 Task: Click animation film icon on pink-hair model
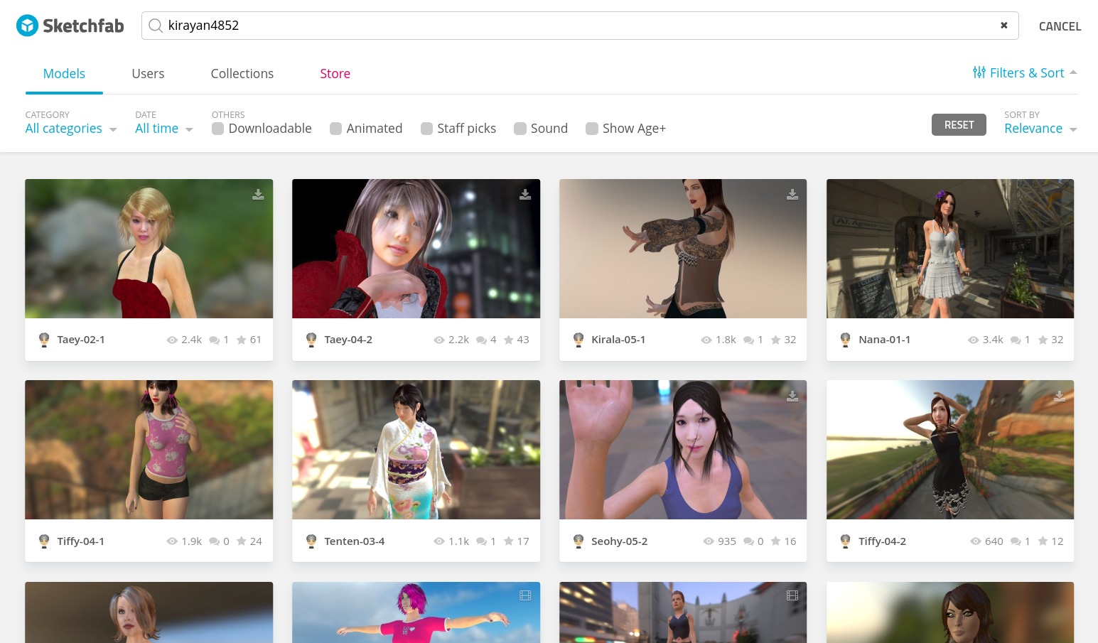tap(525, 595)
